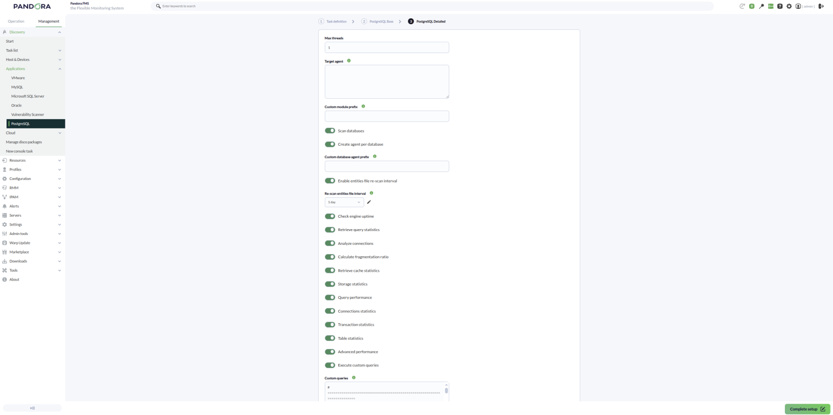Switch to the Operation tab
Image resolution: width=833 pixels, height=415 pixels.
[x=16, y=21]
